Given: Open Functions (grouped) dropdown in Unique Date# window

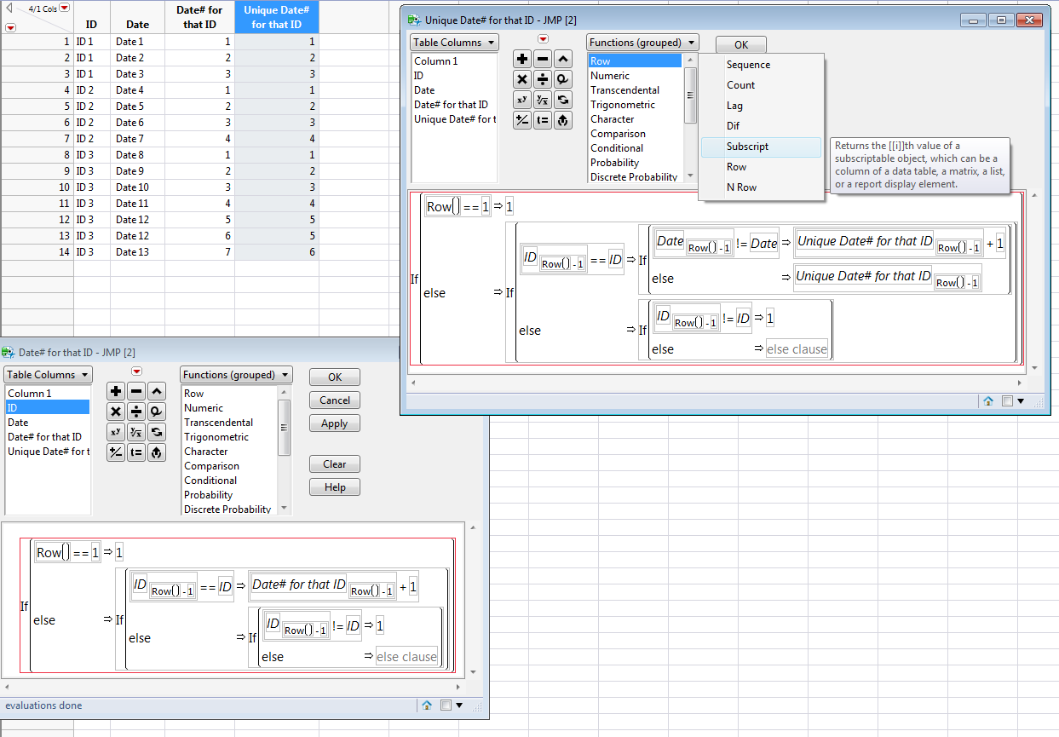Looking at the screenshot, I should click(642, 43).
